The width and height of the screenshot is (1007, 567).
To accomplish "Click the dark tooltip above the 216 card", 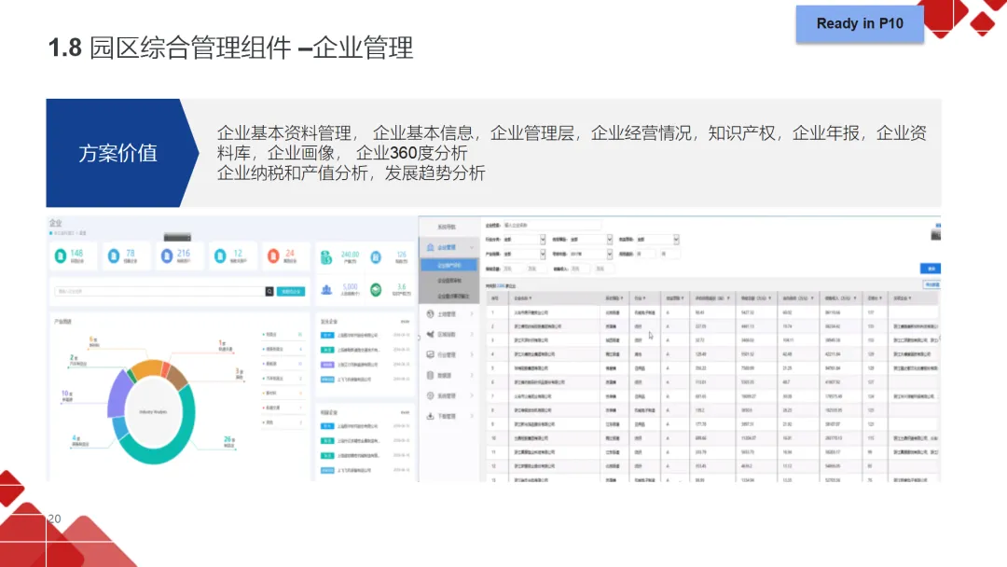I will pos(177,237).
